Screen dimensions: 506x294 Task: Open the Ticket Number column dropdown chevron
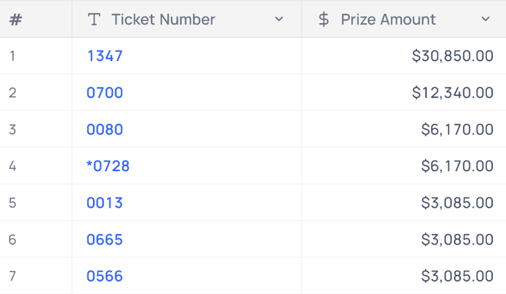tap(279, 19)
